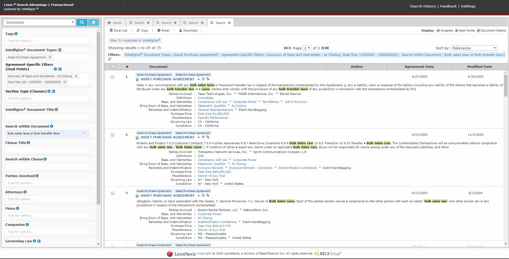The height and width of the screenshot is (259, 509).
Task: Click the Clause Title input field
Action: pyautogui.click(x=47, y=150)
